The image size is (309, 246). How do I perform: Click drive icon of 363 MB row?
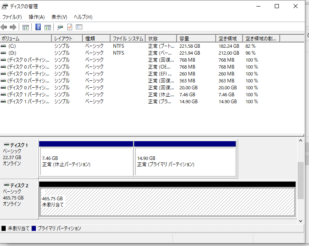point(3,81)
